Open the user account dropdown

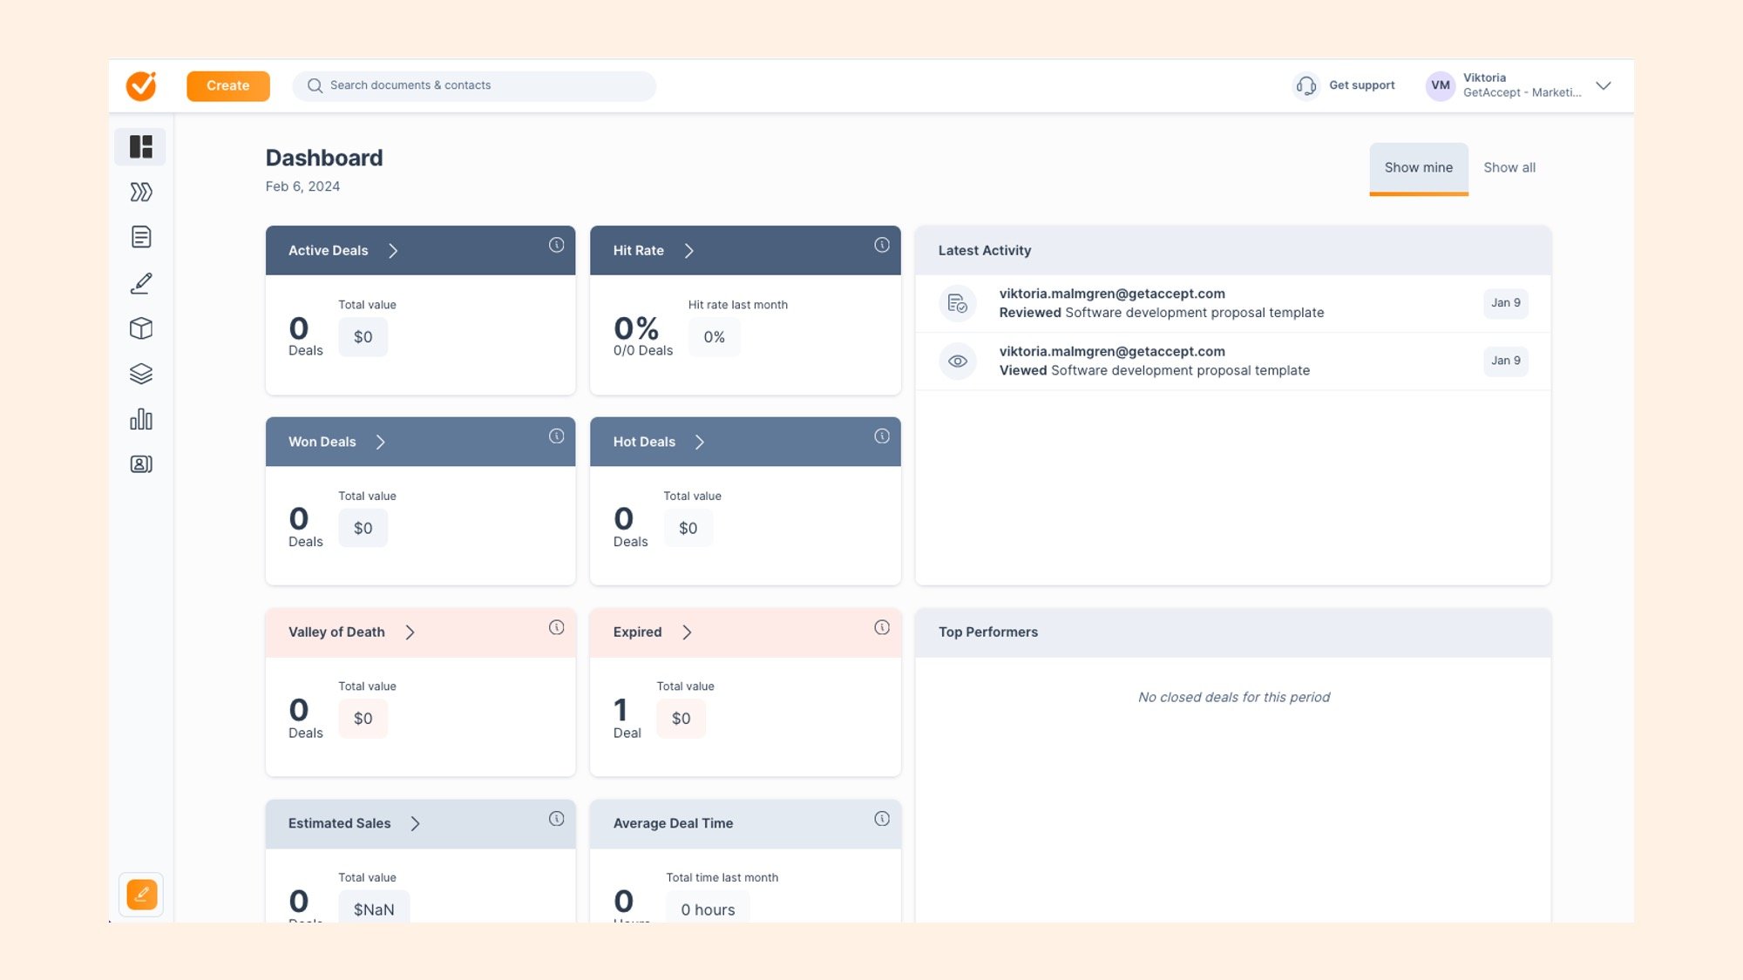[x=1604, y=85]
